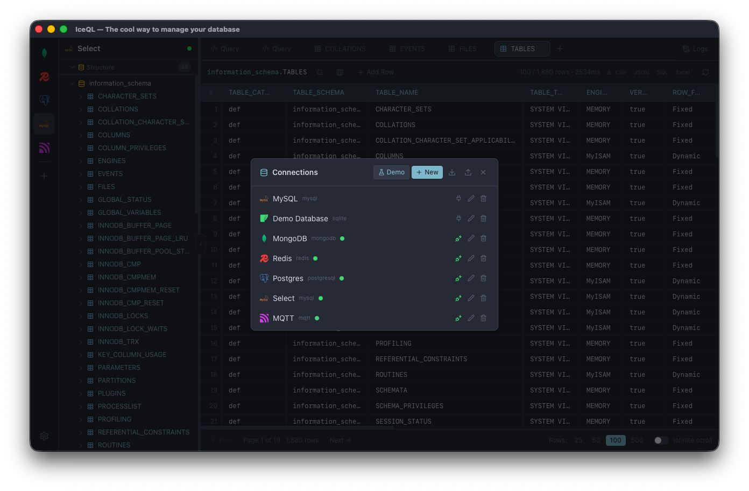Edit the MySQL connection
The width and height of the screenshot is (749, 491).
(x=471, y=199)
